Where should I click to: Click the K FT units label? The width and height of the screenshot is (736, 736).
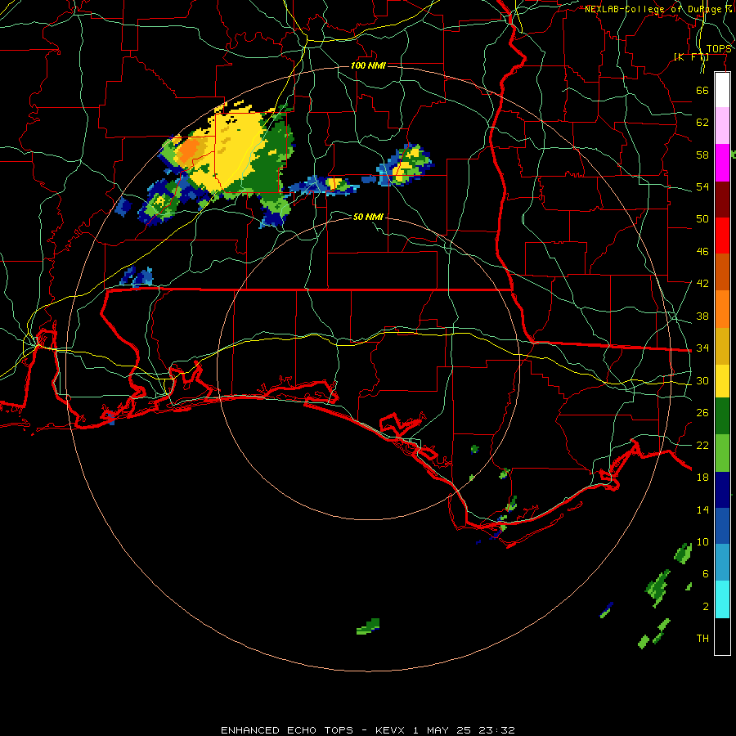point(691,57)
